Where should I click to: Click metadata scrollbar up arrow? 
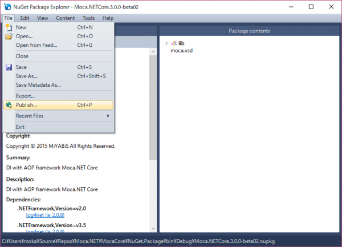(x=153, y=52)
